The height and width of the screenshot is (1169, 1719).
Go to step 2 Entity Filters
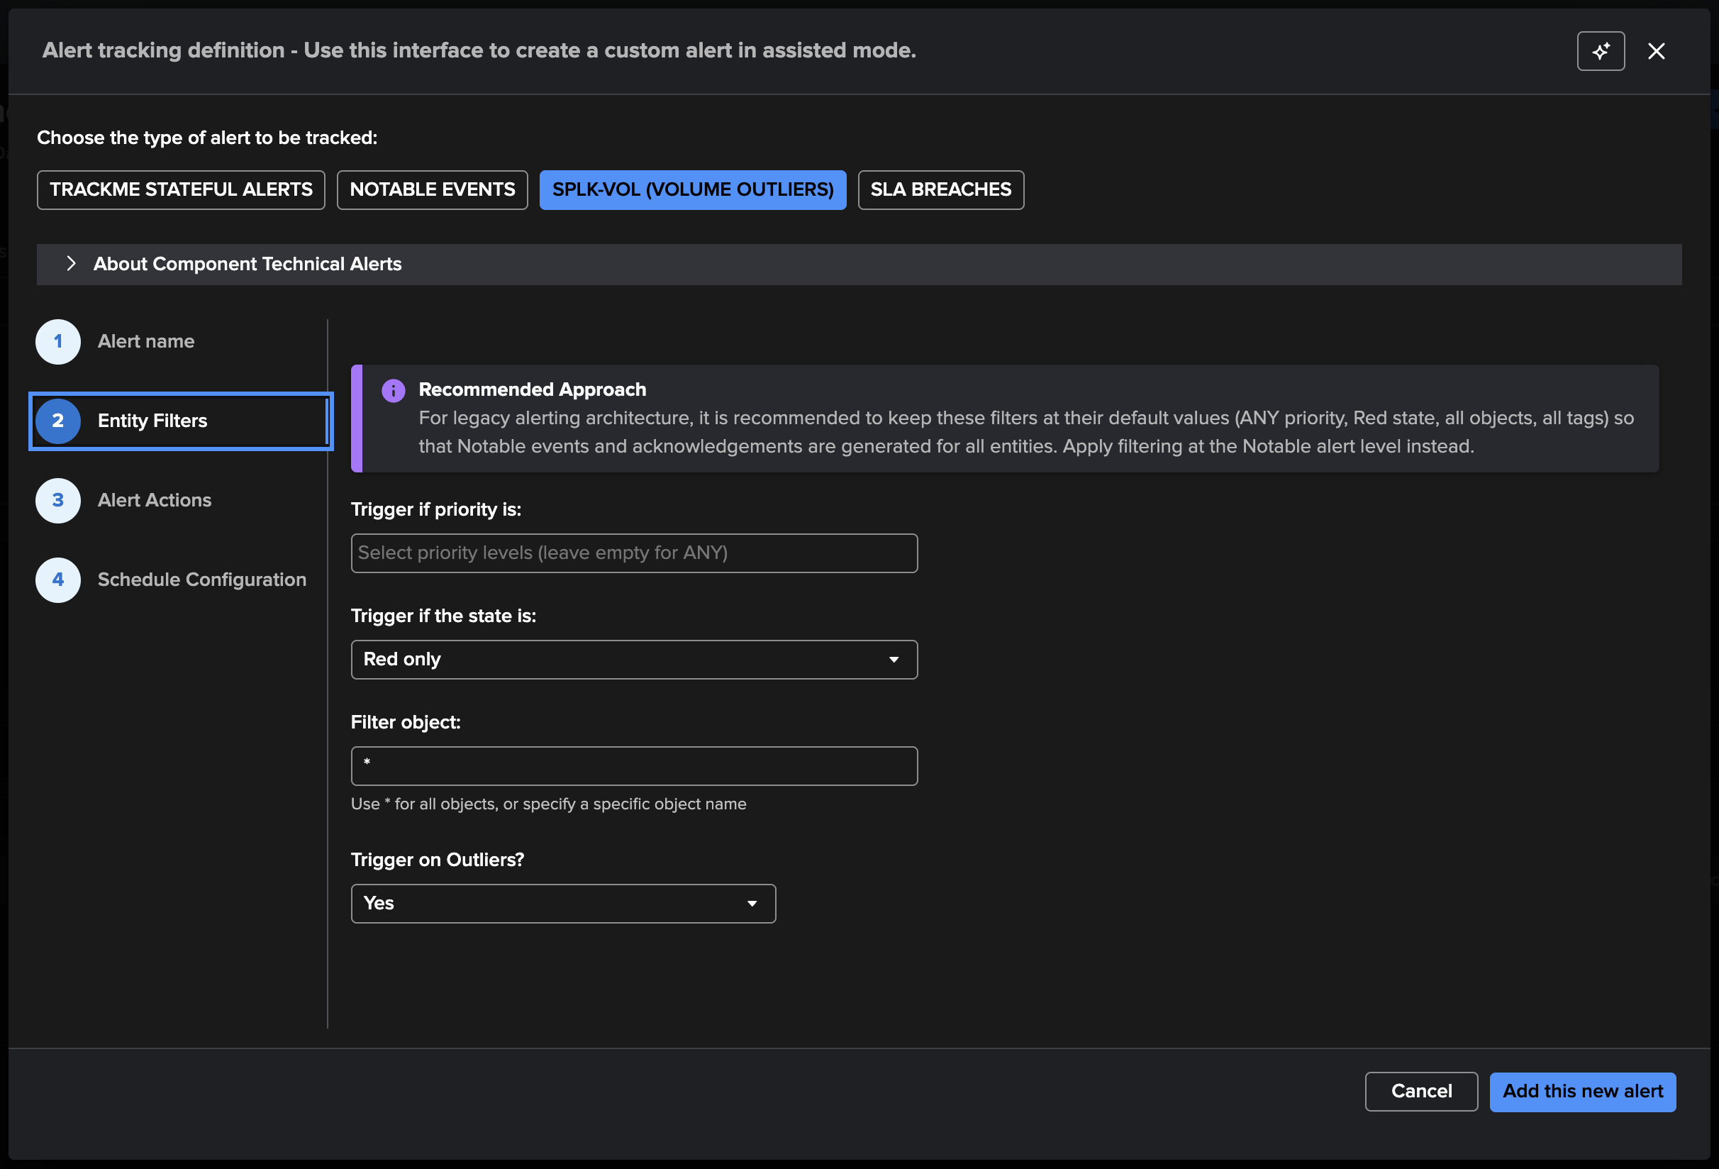click(x=182, y=421)
